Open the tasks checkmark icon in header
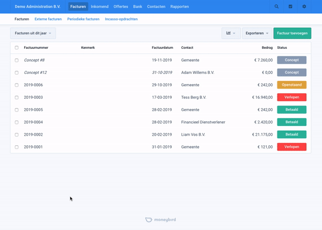This screenshot has width=322, height=230. coord(290,6)
